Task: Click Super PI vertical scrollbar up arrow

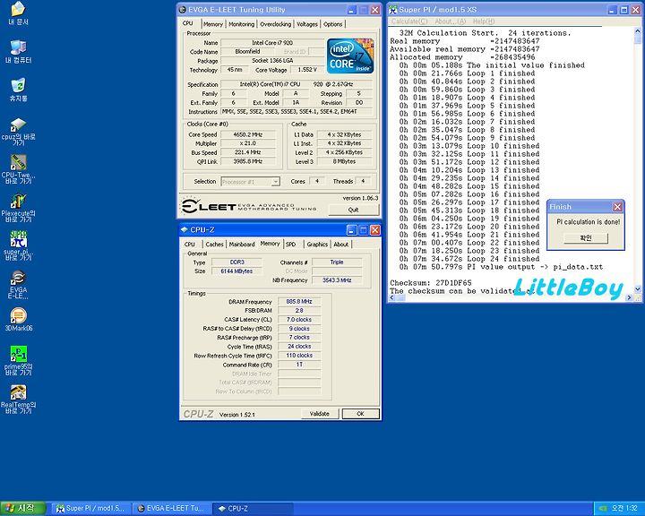Action: click(638, 30)
